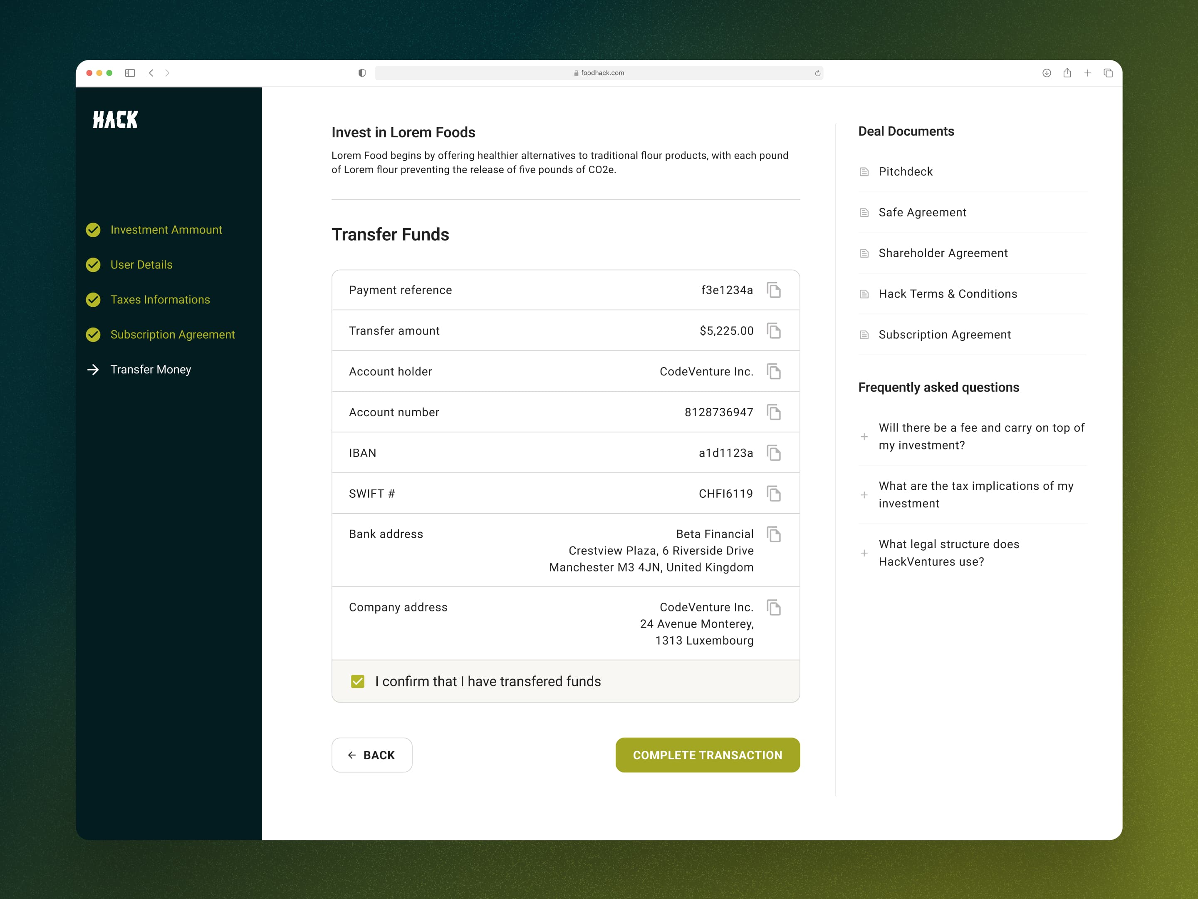Image resolution: width=1198 pixels, height=899 pixels.
Task: Click the Taxes Informations checkmark icon
Action: coord(93,300)
